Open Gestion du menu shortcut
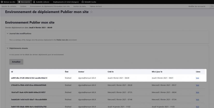 [x=80, y=6]
